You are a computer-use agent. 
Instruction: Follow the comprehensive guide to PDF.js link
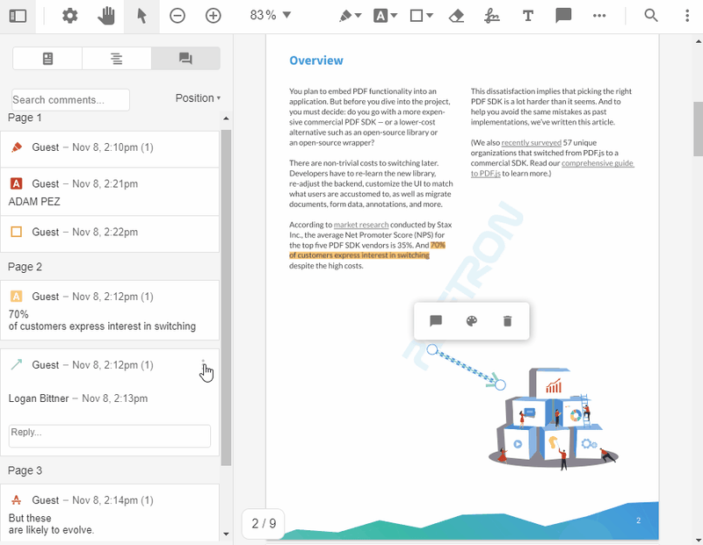[598, 163]
